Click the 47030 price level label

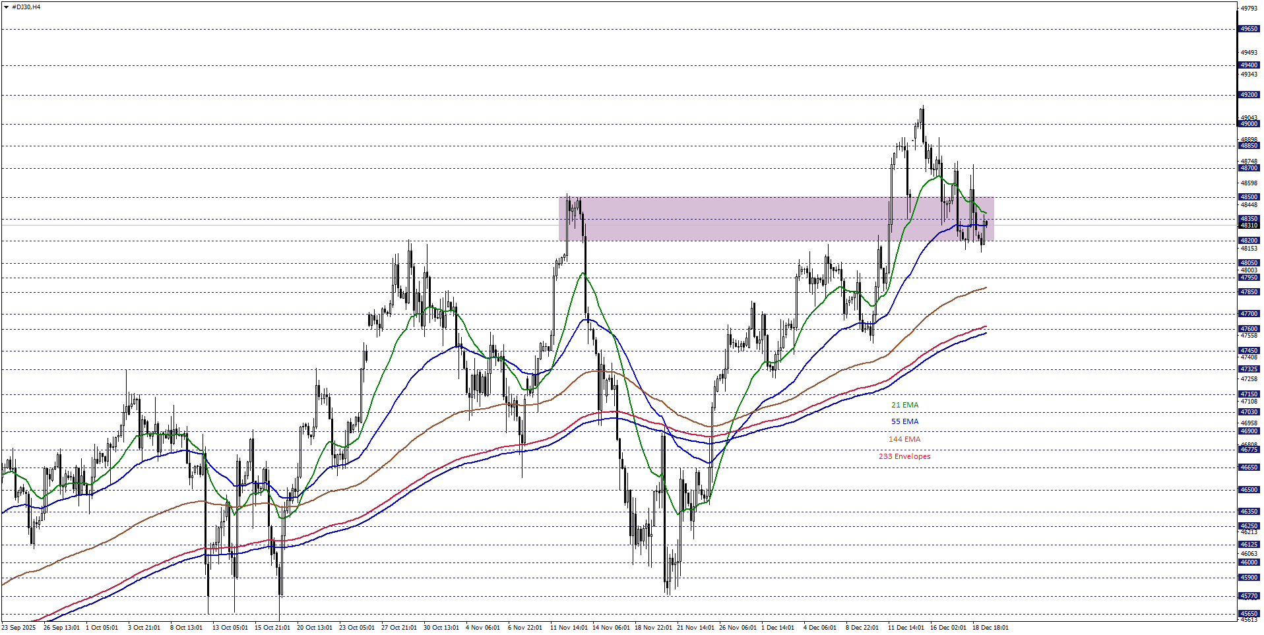pyautogui.click(x=1249, y=412)
